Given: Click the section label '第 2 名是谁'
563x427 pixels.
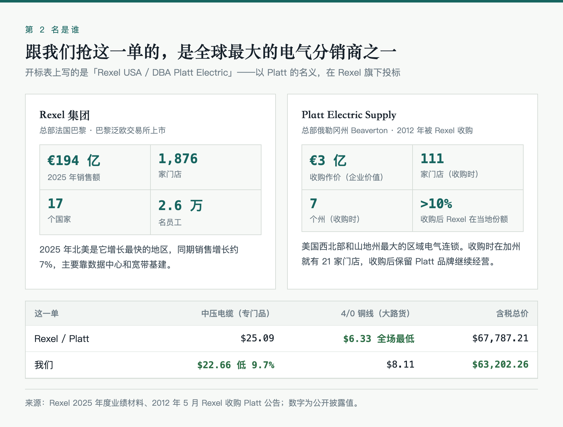Looking at the screenshot, I should pos(52,30).
